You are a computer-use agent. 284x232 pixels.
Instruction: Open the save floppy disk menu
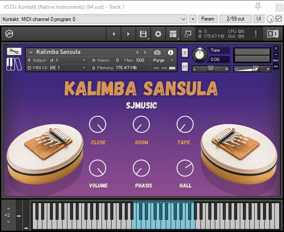coord(143,34)
